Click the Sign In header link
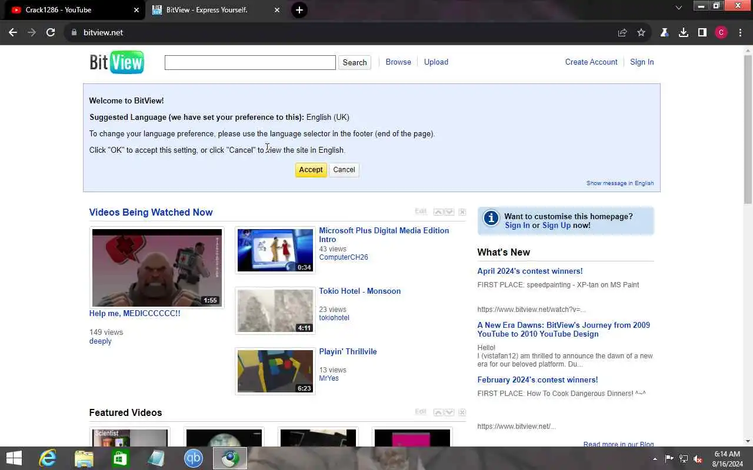The height and width of the screenshot is (470, 753). pyautogui.click(x=642, y=62)
